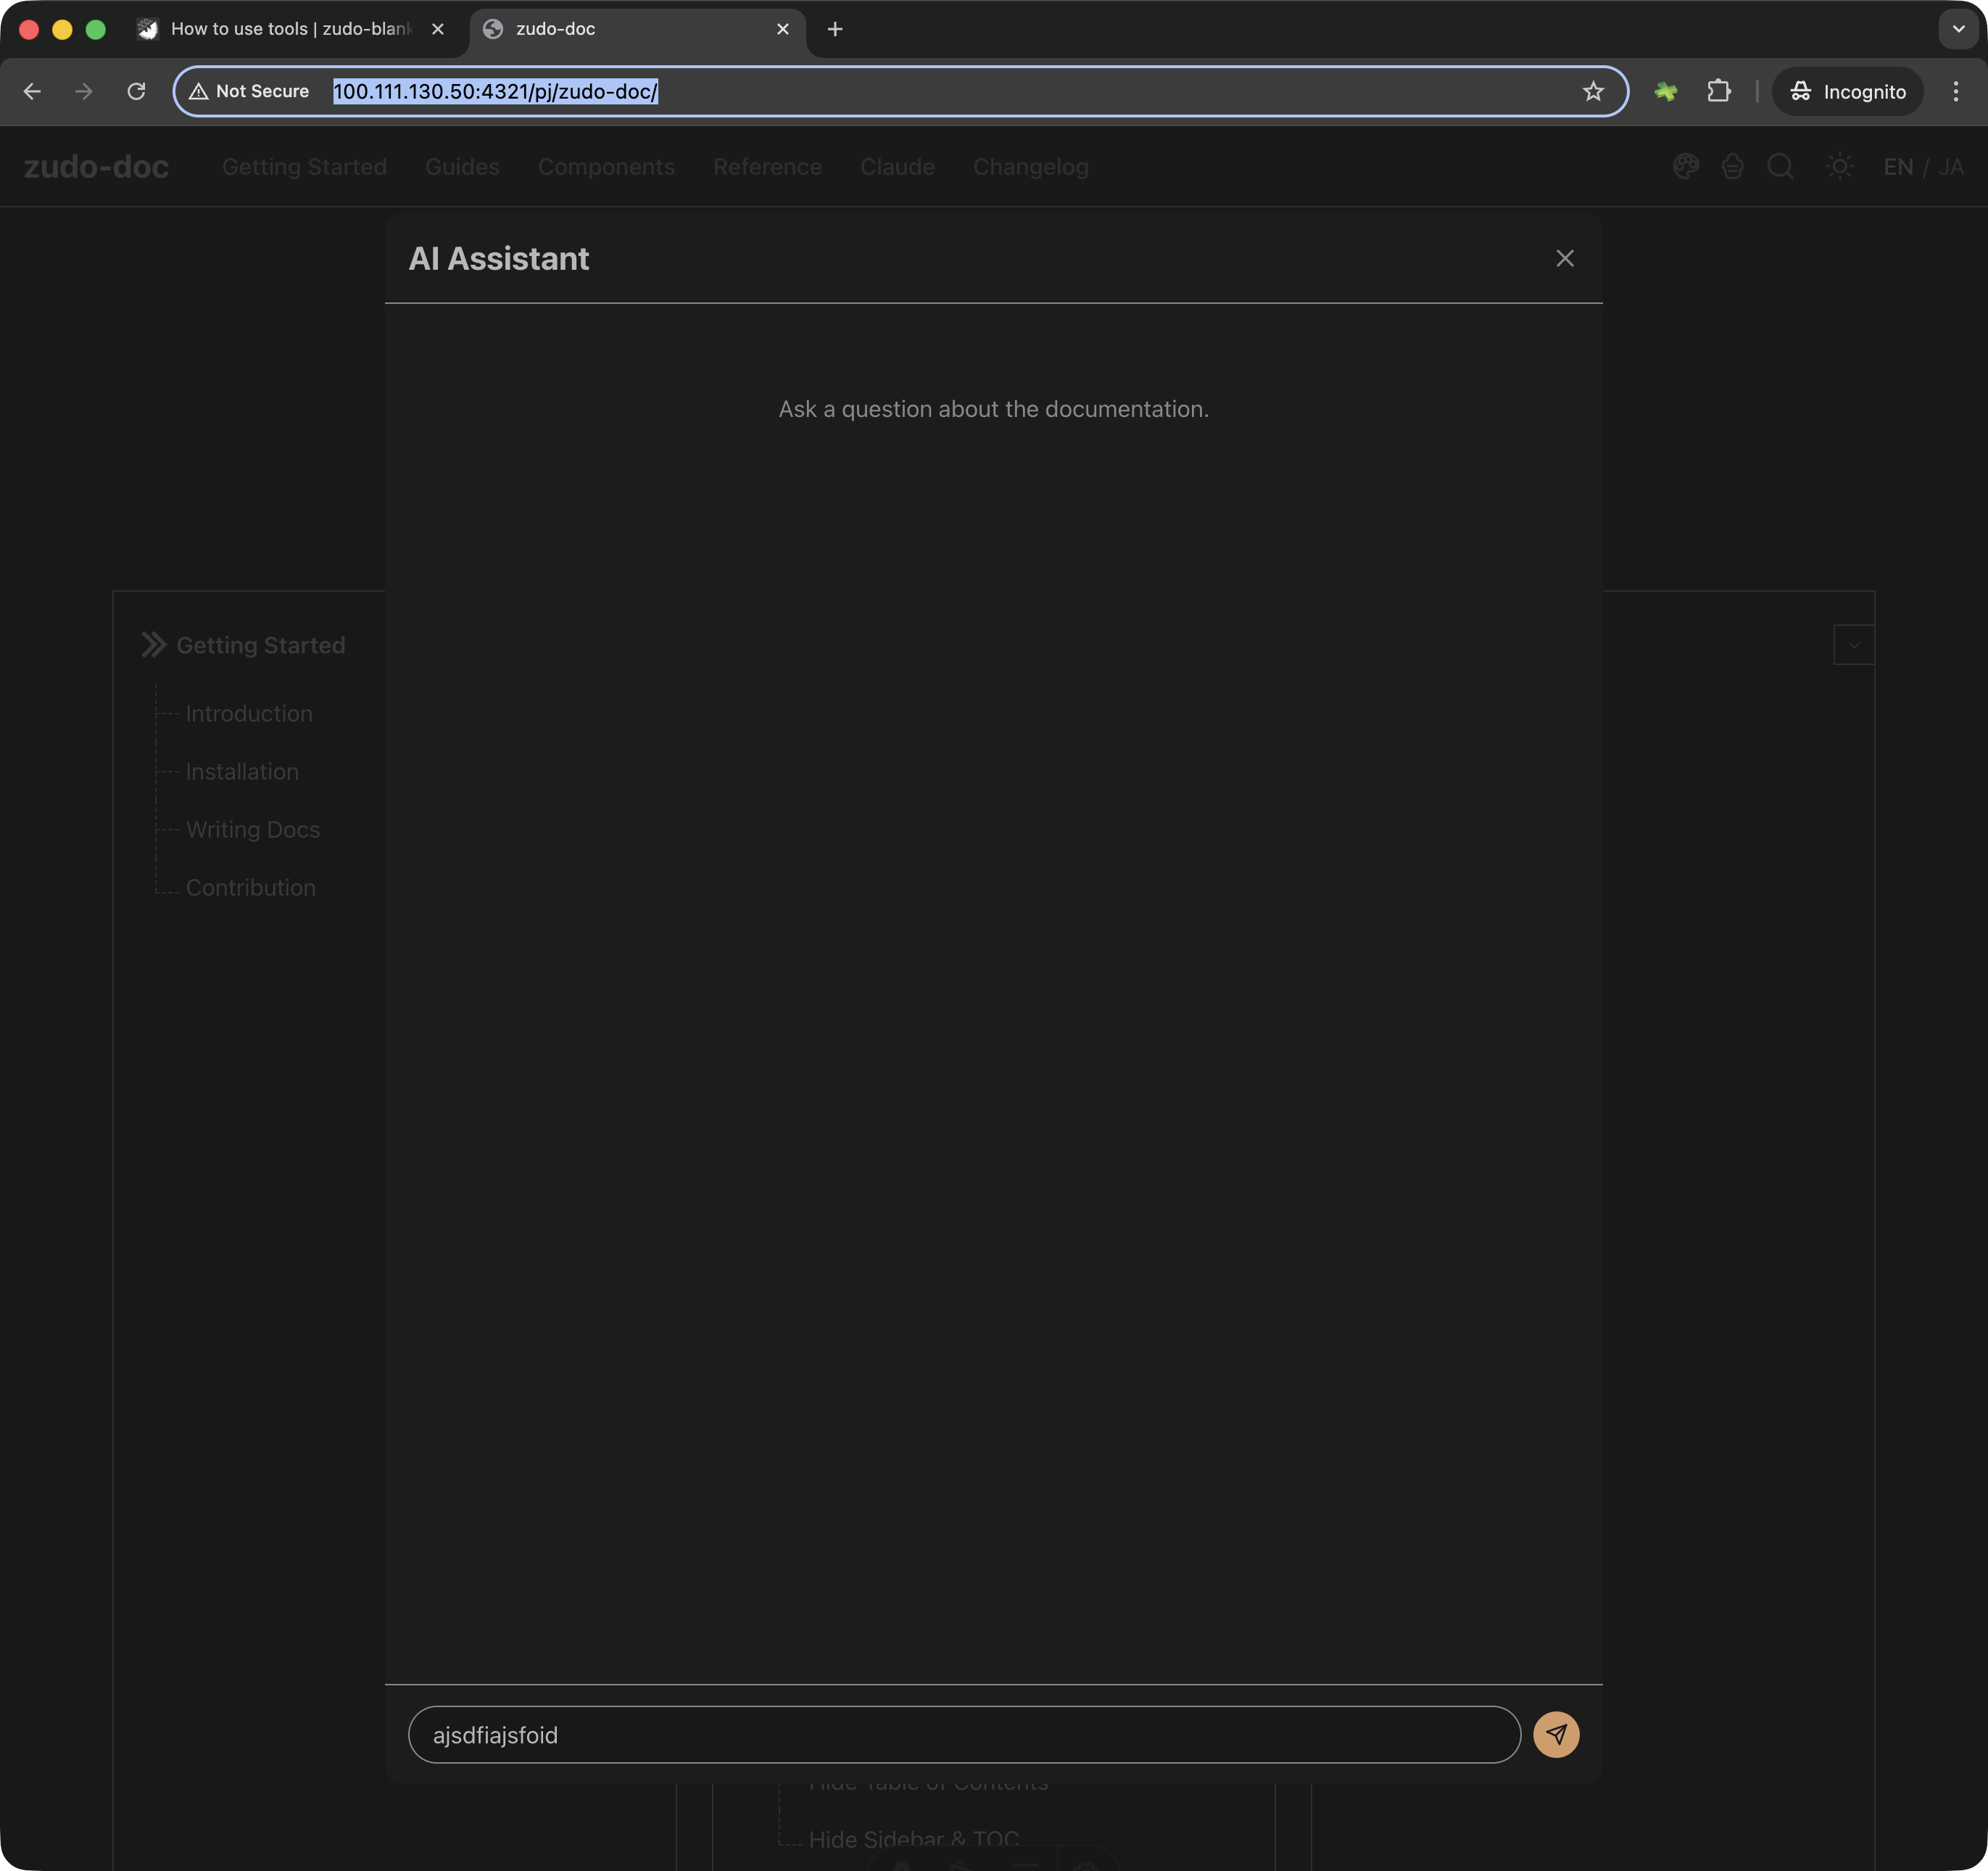The height and width of the screenshot is (1871, 1988).
Task: Open the color palette icon in header
Action: [1685, 166]
